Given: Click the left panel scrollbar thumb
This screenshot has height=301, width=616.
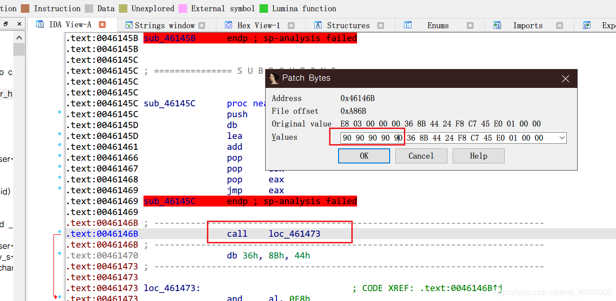Looking at the screenshot, I should point(18,50).
